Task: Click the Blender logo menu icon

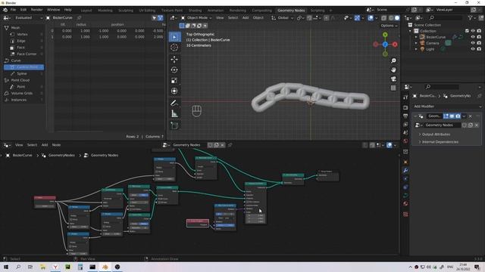Action: (5, 10)
